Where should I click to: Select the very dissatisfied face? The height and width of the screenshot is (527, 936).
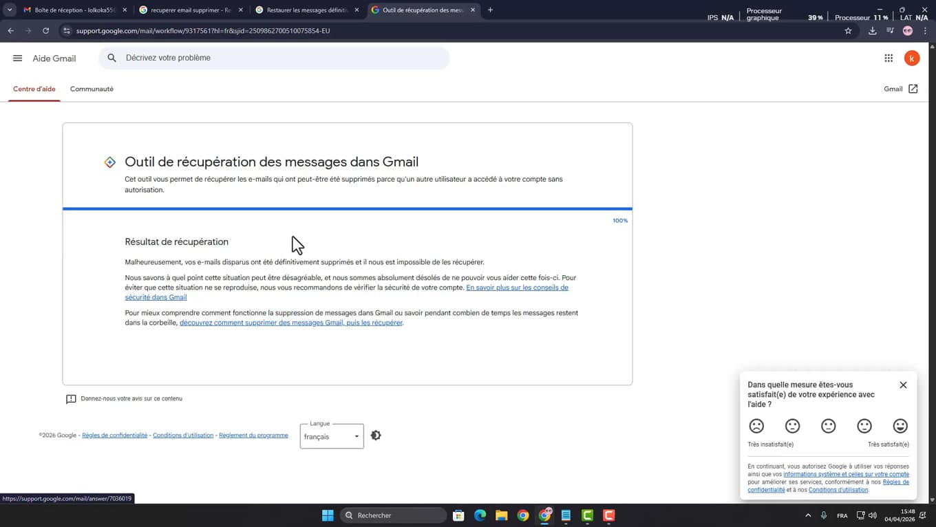tap(756, 426)
